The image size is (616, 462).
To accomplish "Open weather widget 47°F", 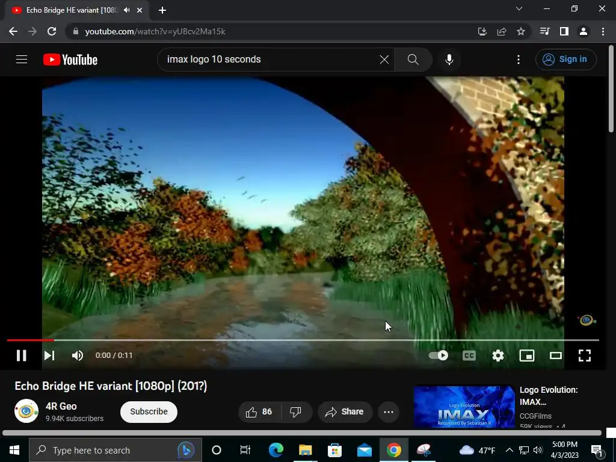I will (477, 450).
